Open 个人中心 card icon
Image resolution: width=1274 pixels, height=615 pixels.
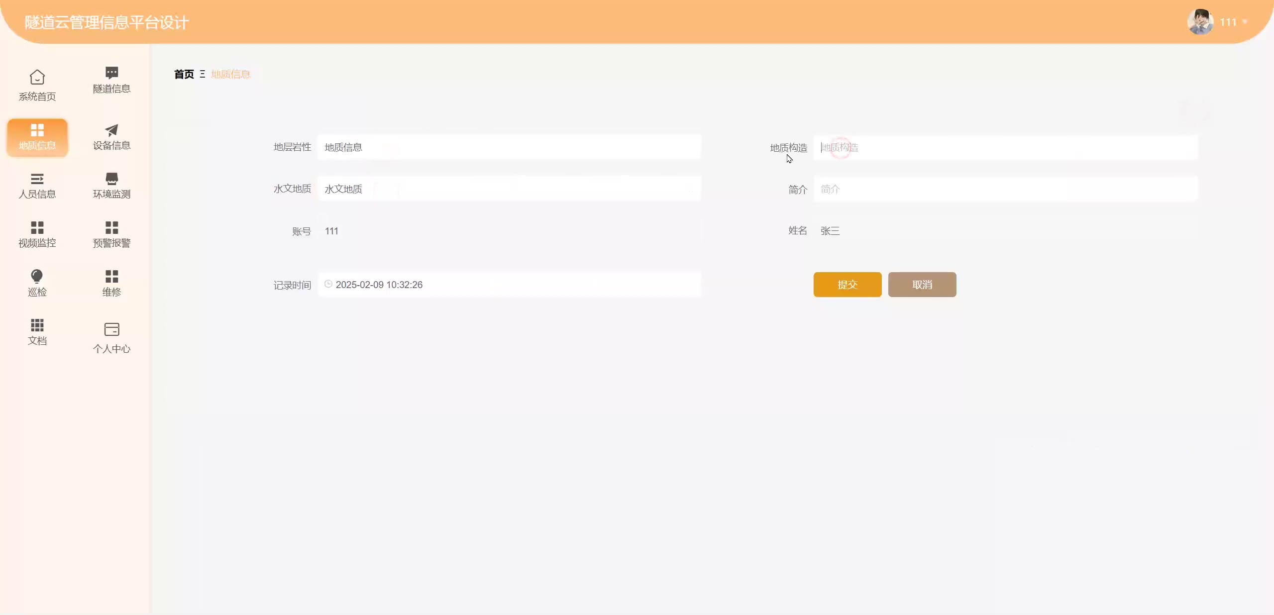coord(111,329)
